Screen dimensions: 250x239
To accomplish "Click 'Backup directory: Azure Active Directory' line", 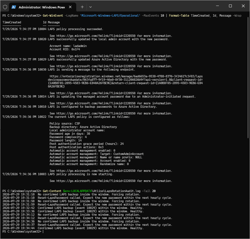I will (83, 127).
